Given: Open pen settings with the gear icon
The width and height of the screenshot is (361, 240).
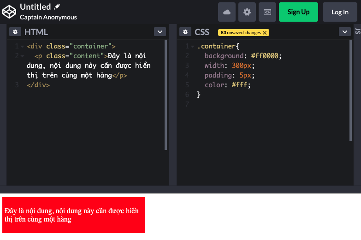Looking at the screenshot, I should [247, 12].
